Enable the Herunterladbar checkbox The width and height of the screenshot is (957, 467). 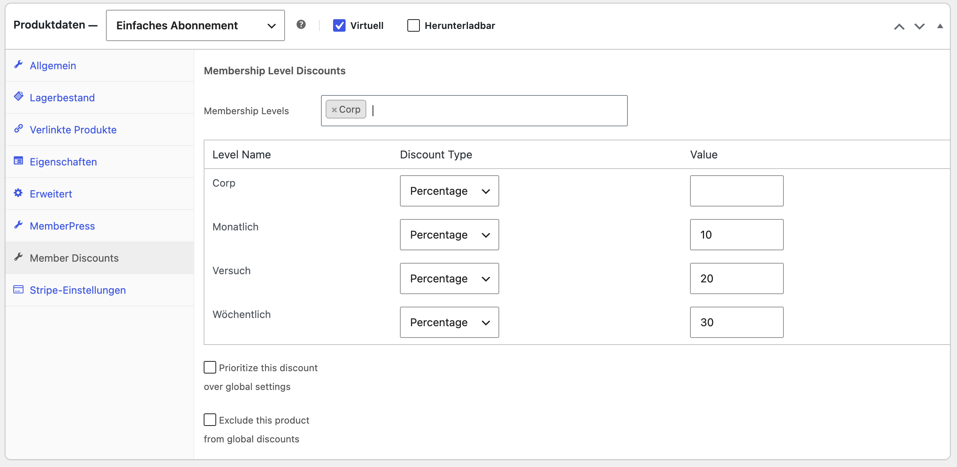414,25
